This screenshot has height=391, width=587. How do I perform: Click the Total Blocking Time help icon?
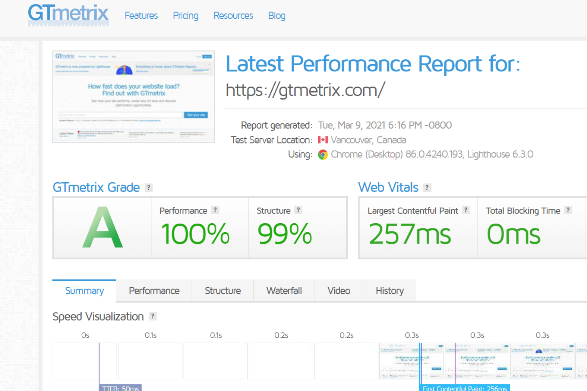click(568, 210)
